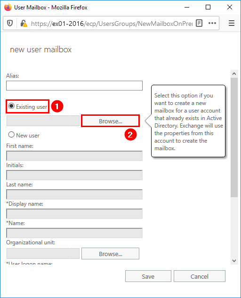
Task: Click the Cancel button
Action: click(200, 276)
